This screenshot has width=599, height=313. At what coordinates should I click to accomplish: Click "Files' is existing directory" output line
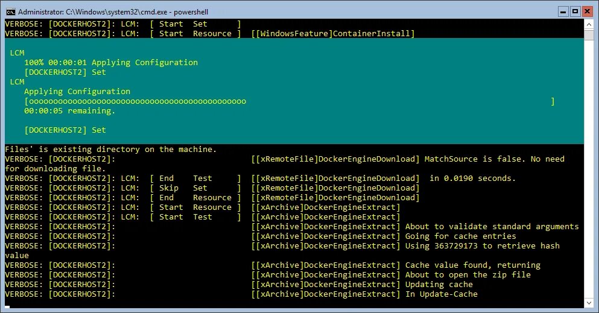(110, 150)
